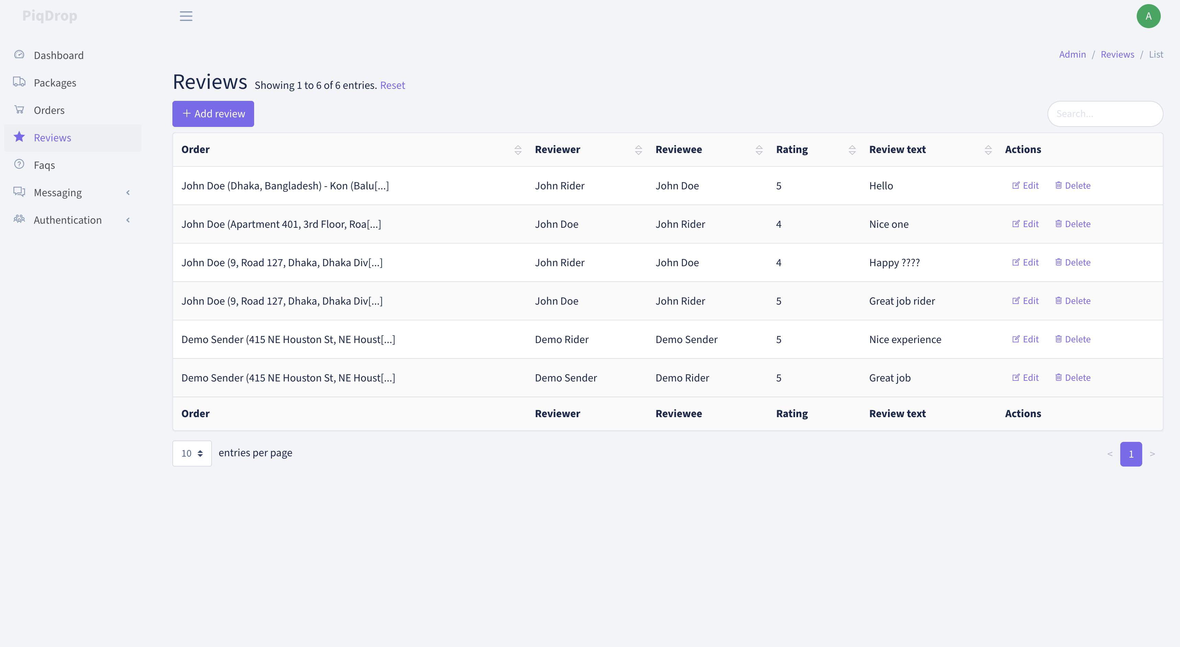Screen dimensions: 1180x647
Task: Click 'Happy ????' review text cell
Action: 895,263
